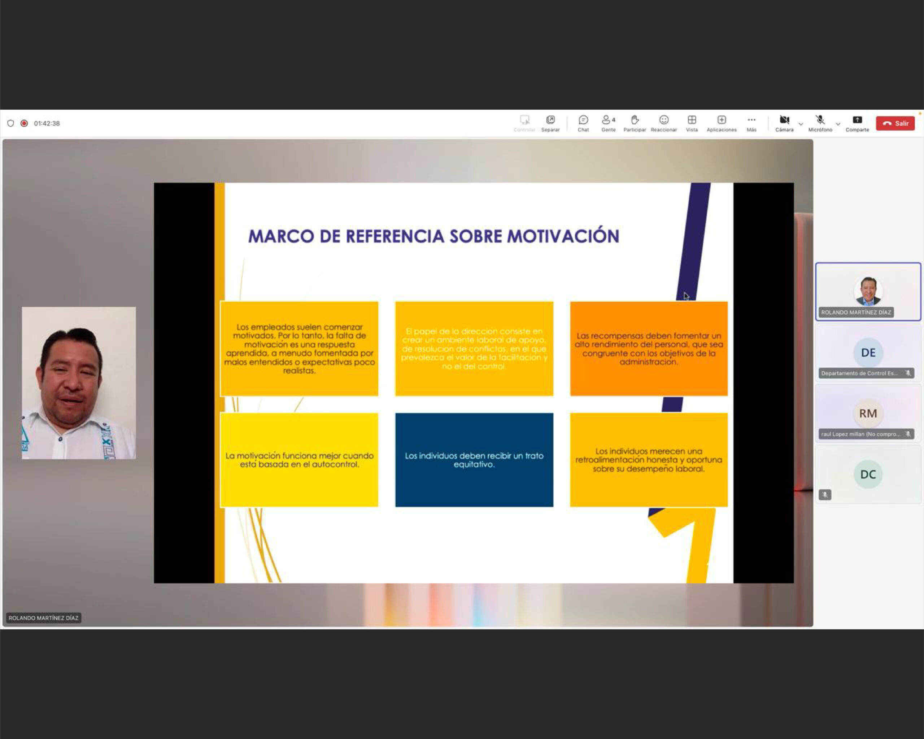Click the meeting timer 01:42:38
This screenshot has height=739, width=924.
pos(47,123)
